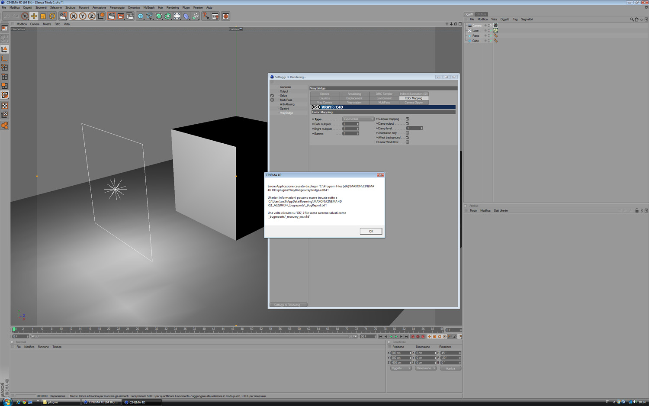This screenshot has height=406, width=649.
Task: Confirm the error dialog with OK
Action: click(371, 231)
